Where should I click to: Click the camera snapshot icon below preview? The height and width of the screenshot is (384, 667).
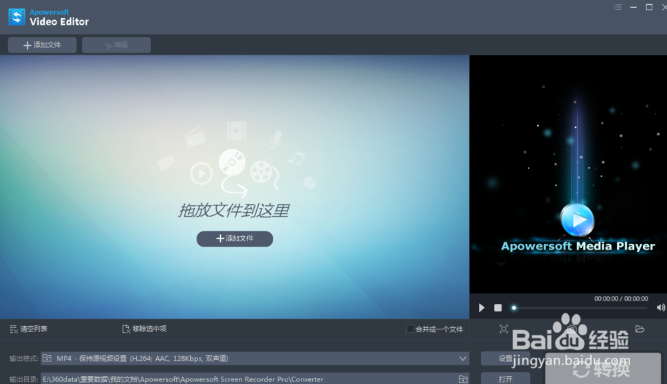(x=572, y=329)
